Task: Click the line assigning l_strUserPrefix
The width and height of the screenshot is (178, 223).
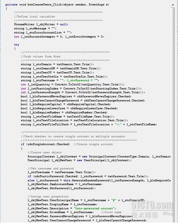Action: [64, 76]
